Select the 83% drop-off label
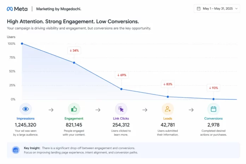246x164 pixels. coord(168,84)
